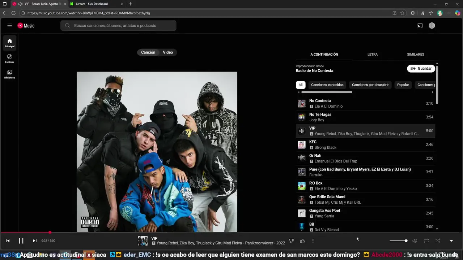Screen dimensions: 463x260
Task: Open the A CONTINUACIÓN tab
Action: pos(324,55)
